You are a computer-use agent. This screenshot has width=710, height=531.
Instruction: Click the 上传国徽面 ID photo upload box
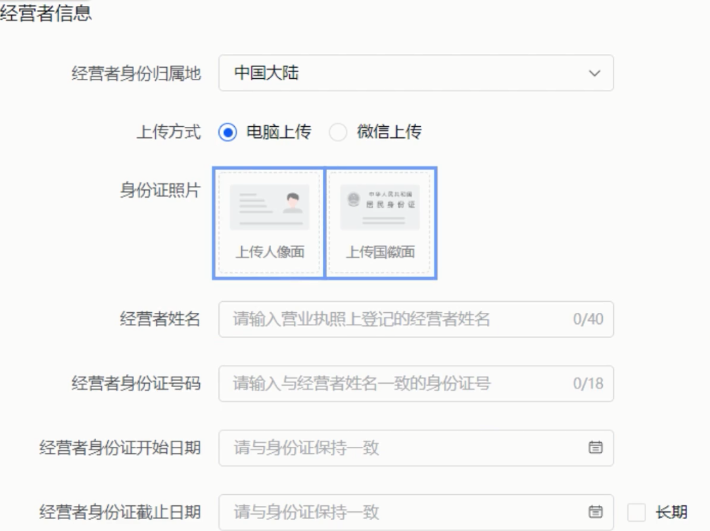[x=380, y=223]
